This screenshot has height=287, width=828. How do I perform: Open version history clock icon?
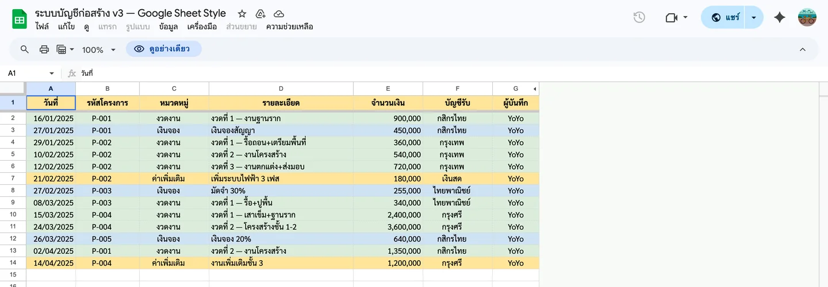tap(639, 18)
